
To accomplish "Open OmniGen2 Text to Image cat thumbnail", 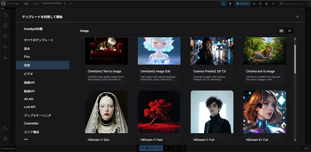I will point(106,51).
